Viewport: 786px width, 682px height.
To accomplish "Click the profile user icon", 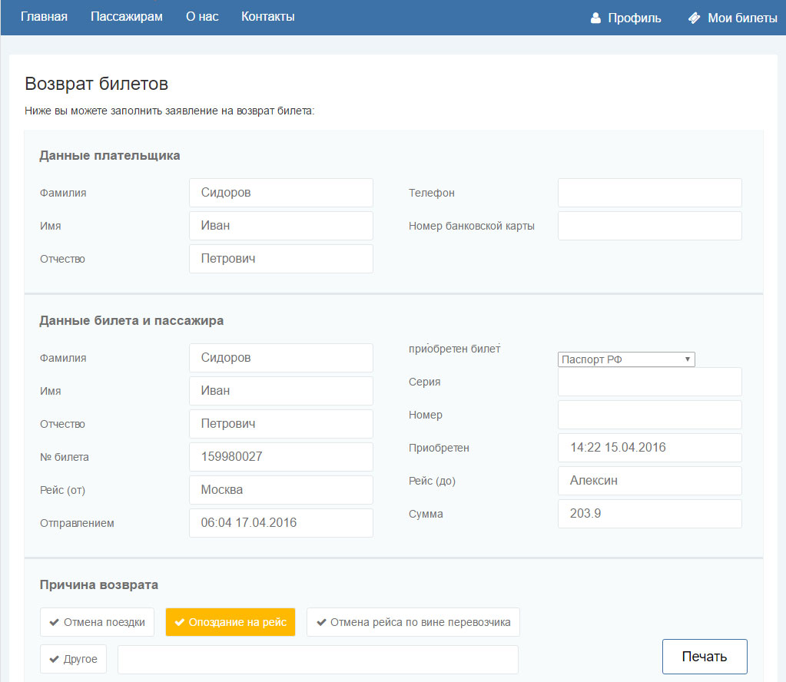I will 595,18.
